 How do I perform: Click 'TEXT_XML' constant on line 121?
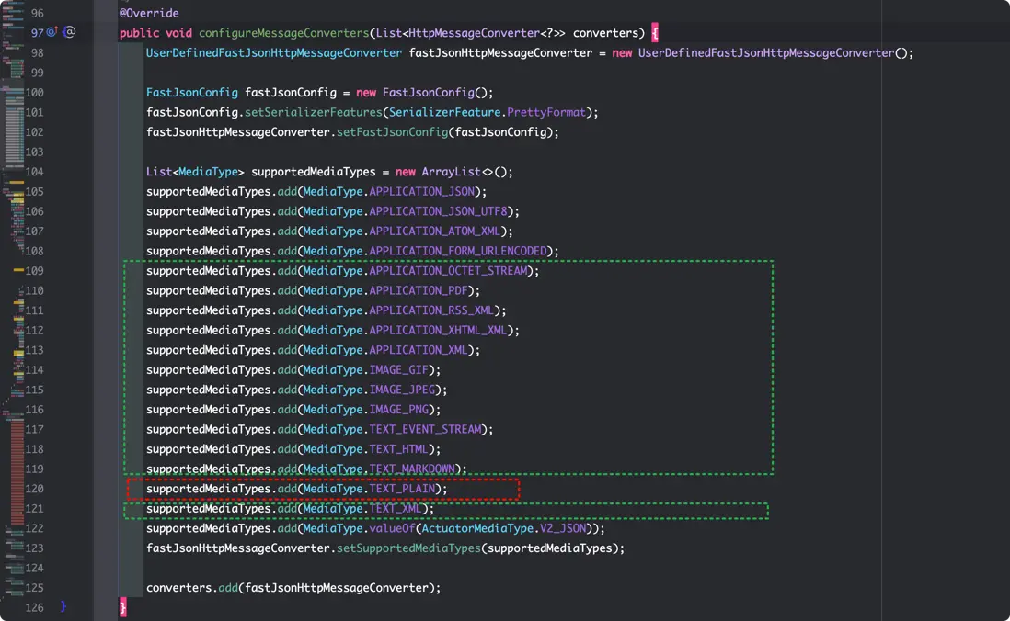pos(396,508)
